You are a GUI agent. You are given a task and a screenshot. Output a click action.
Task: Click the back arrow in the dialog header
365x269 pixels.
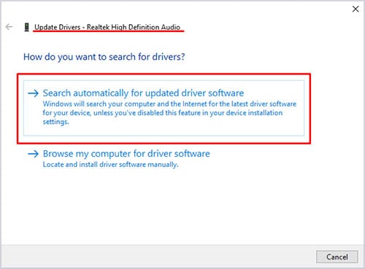point(9,27)
